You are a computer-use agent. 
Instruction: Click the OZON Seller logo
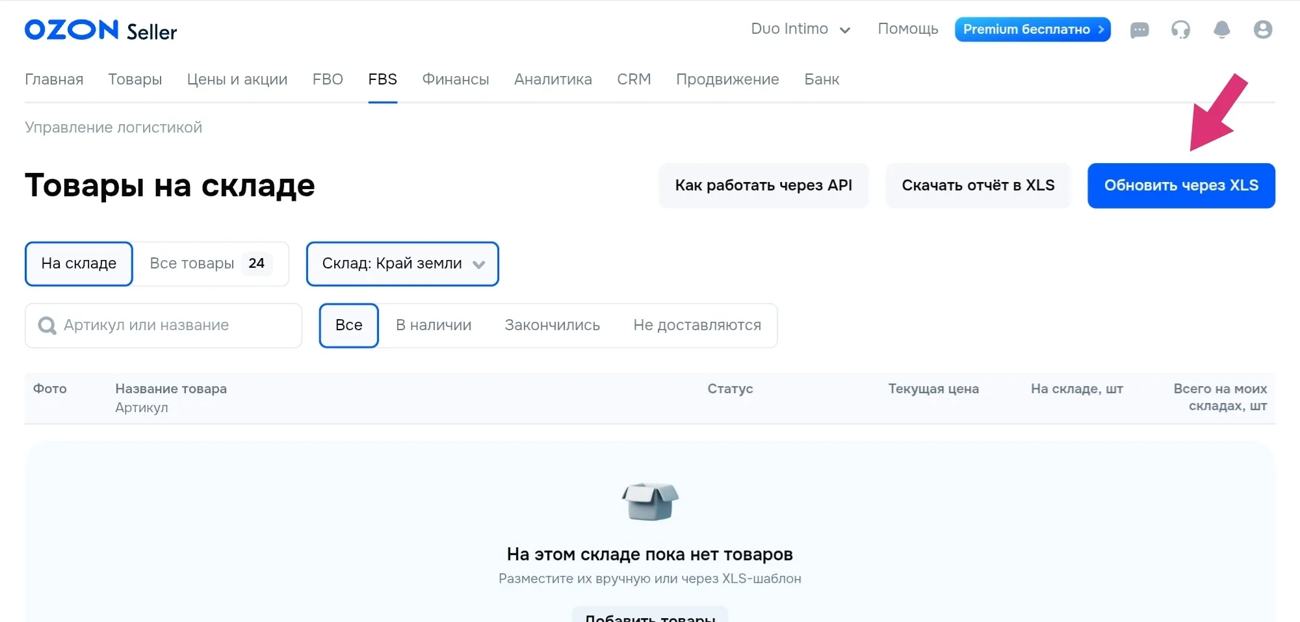point(101,31)
